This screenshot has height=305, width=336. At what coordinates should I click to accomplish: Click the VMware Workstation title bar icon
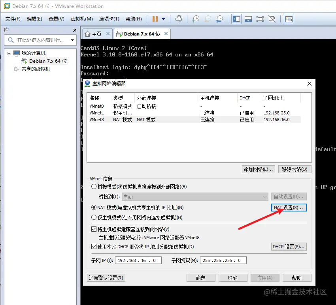(x=7, y=6)
